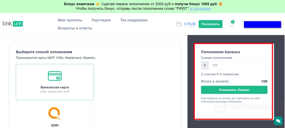Click the 0 RUB balance link

point(190,24)
